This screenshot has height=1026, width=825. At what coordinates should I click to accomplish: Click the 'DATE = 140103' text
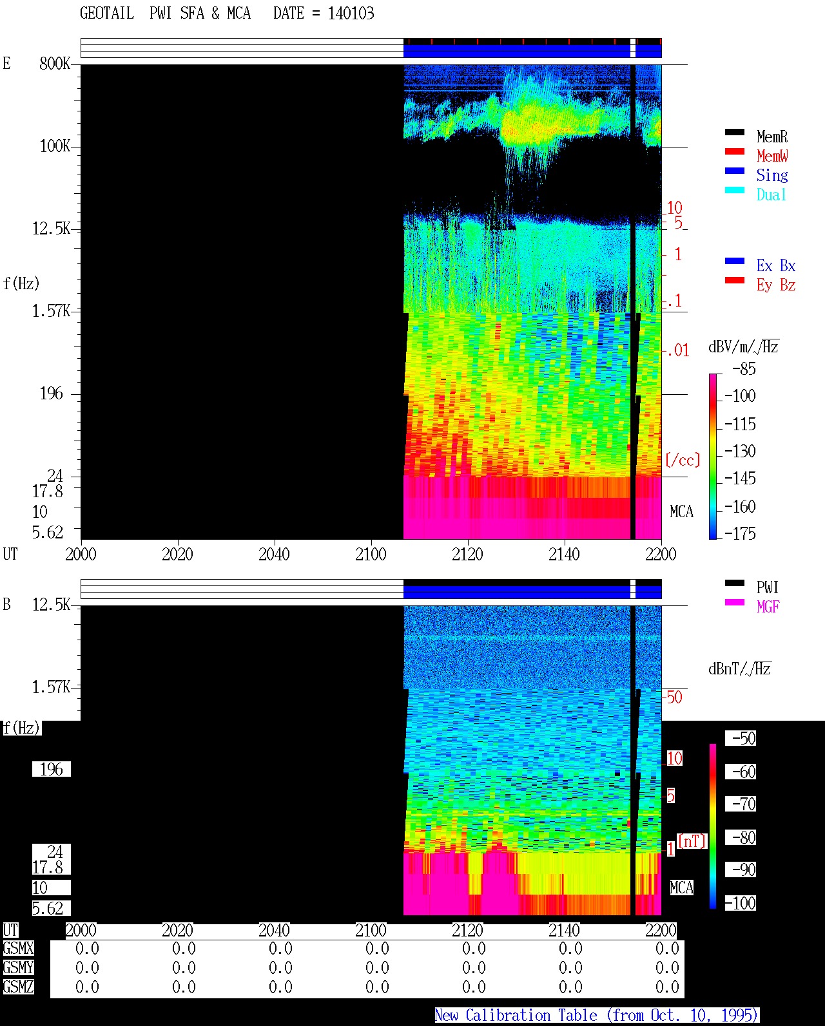(x=324, y=14)
